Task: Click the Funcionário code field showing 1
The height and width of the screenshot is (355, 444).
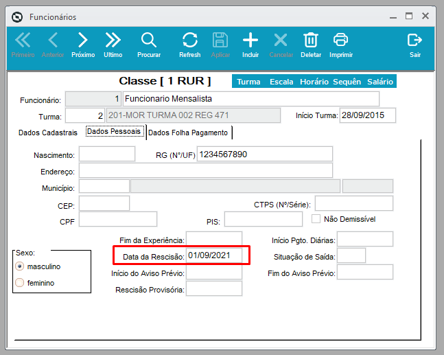Action: click(93, 99)
